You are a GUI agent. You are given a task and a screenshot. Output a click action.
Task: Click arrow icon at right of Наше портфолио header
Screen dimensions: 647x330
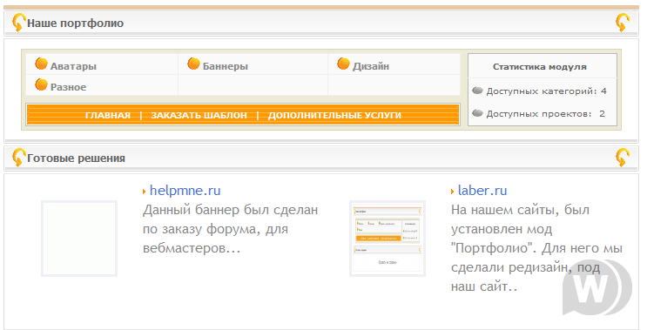(623, 23)
